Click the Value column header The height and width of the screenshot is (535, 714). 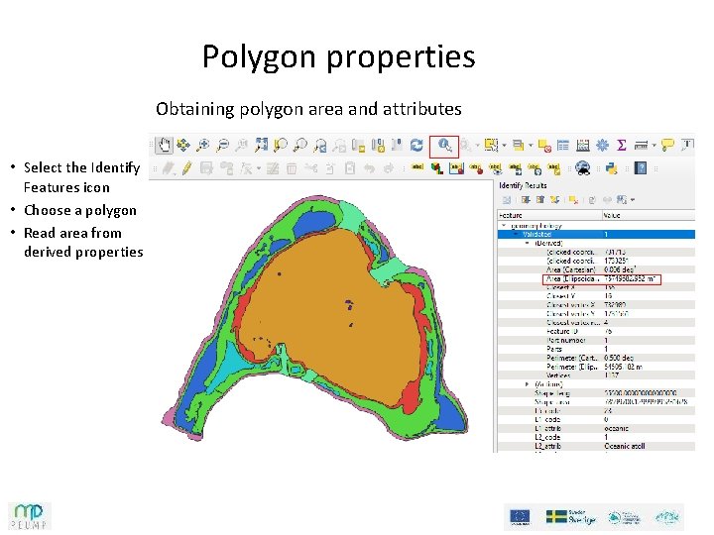point(649,215)
